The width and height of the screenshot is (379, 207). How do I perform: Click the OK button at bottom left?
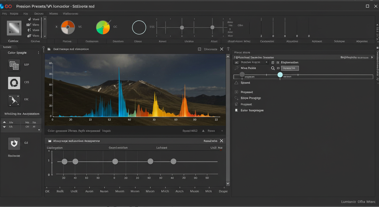[x=47, y=191]
